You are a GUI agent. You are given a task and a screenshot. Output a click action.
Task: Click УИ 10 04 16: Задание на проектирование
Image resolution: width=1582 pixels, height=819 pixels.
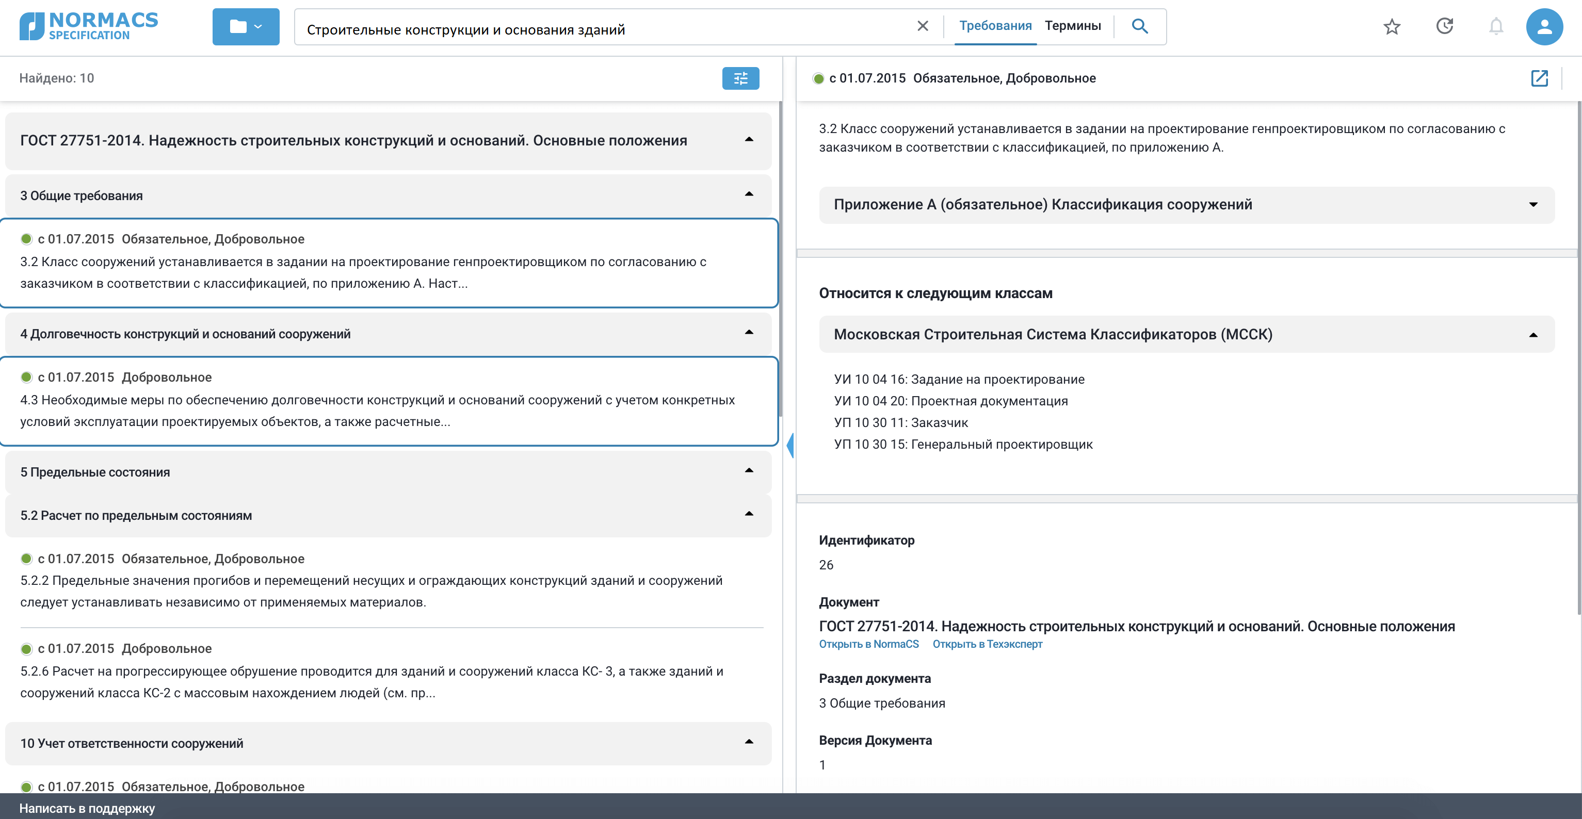point(959,380)
